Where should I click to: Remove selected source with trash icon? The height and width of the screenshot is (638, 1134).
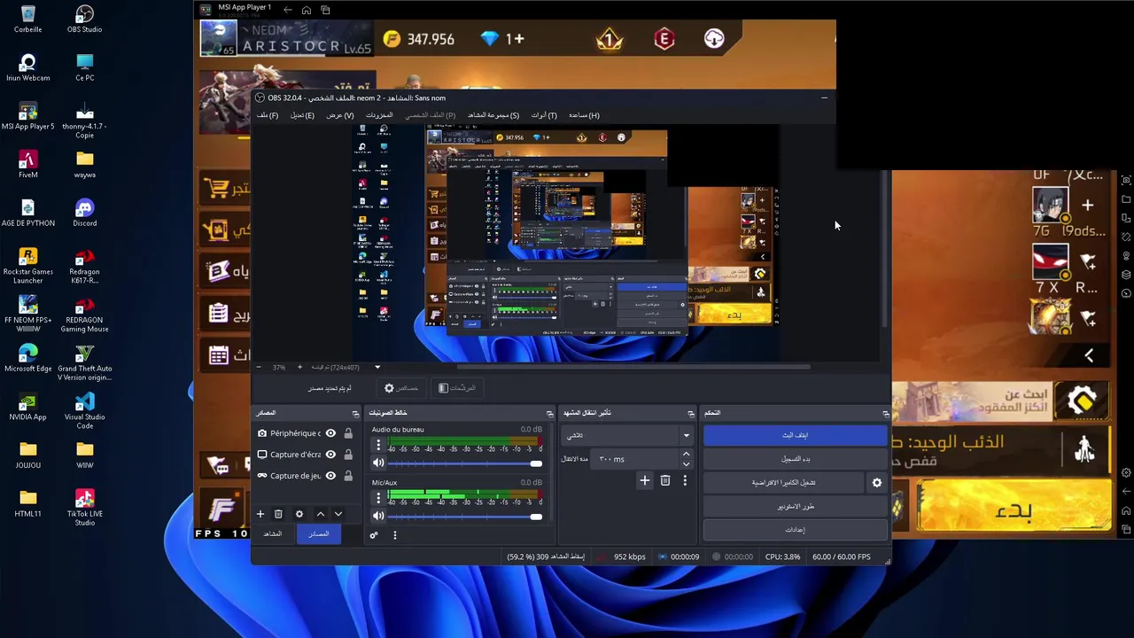point(278,514)
